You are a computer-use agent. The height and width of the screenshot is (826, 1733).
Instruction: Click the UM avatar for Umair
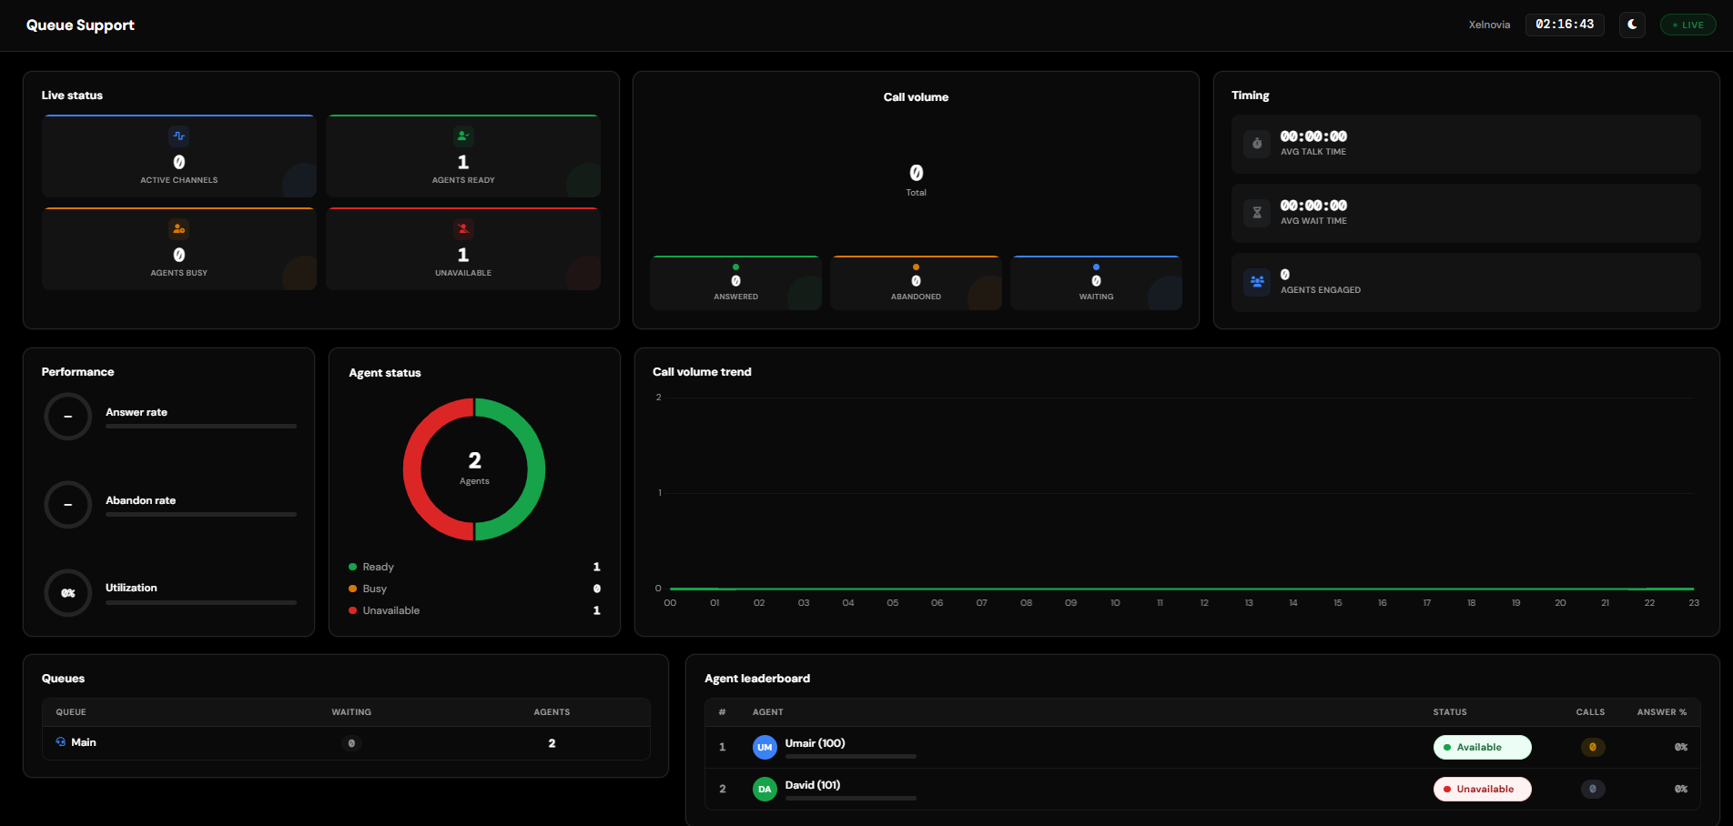click(x=765, y=748)
